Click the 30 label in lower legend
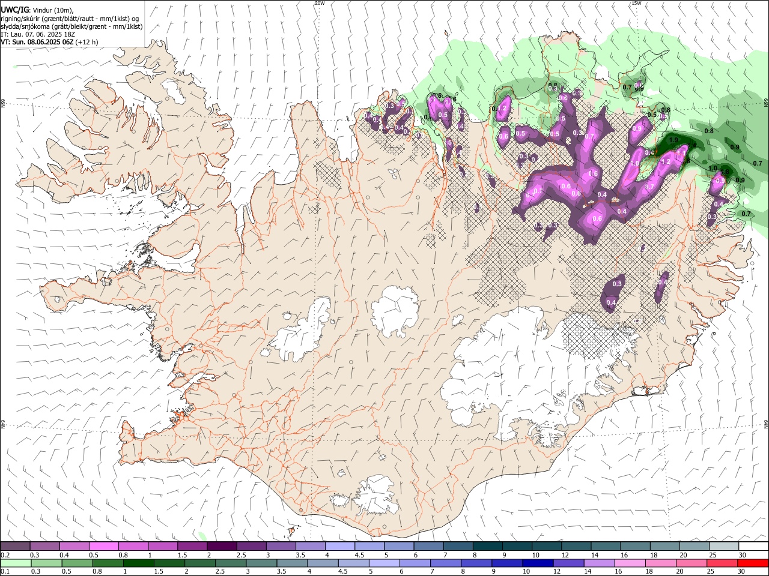The image size is (769, 576). tap(741, 571)
